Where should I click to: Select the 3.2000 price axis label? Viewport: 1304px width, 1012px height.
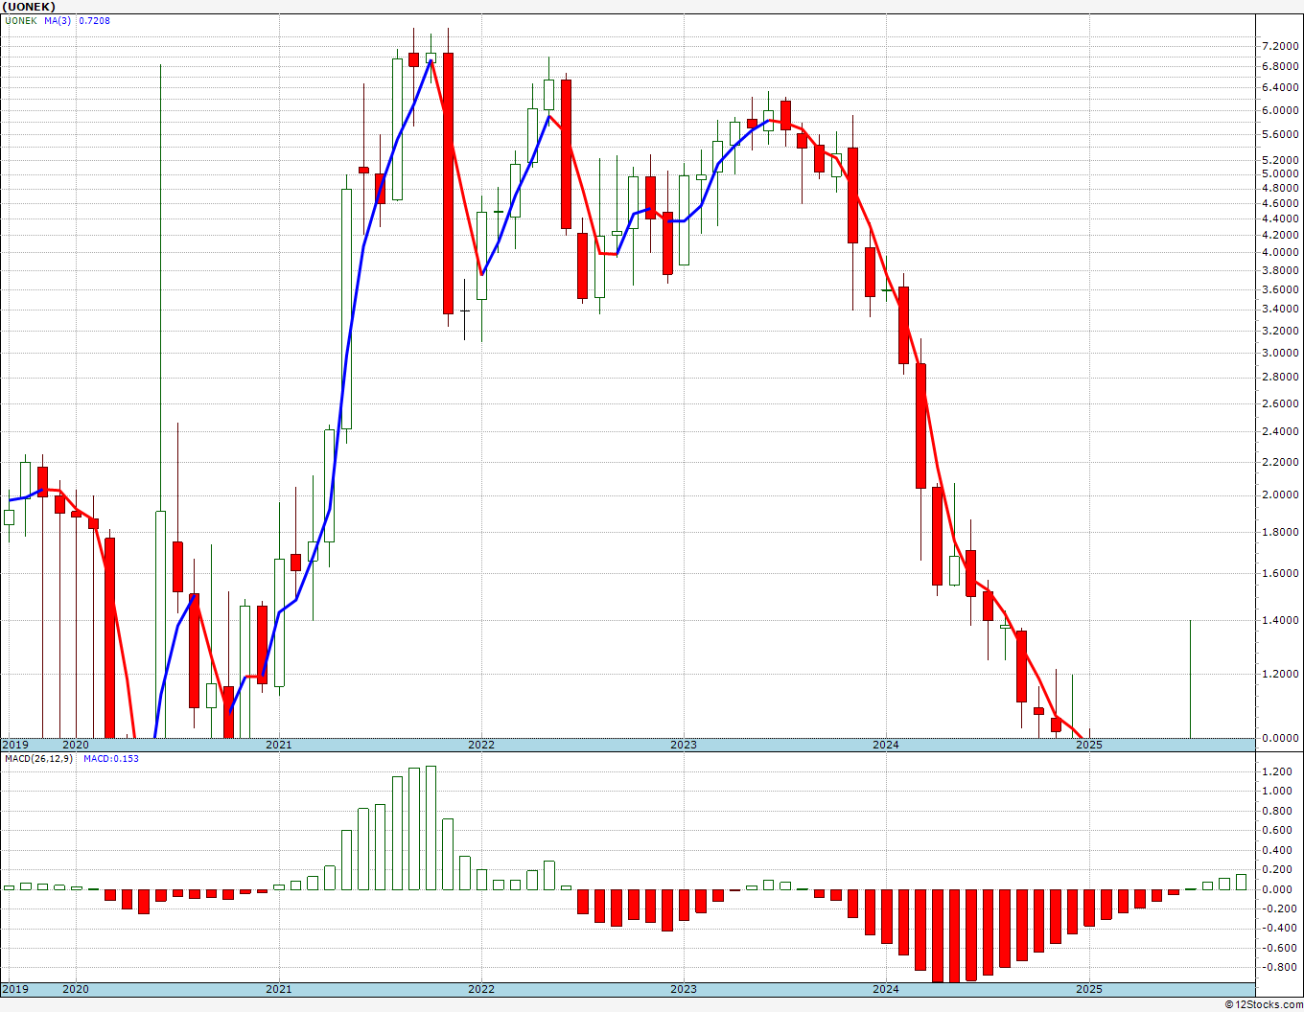point(1280,331)
